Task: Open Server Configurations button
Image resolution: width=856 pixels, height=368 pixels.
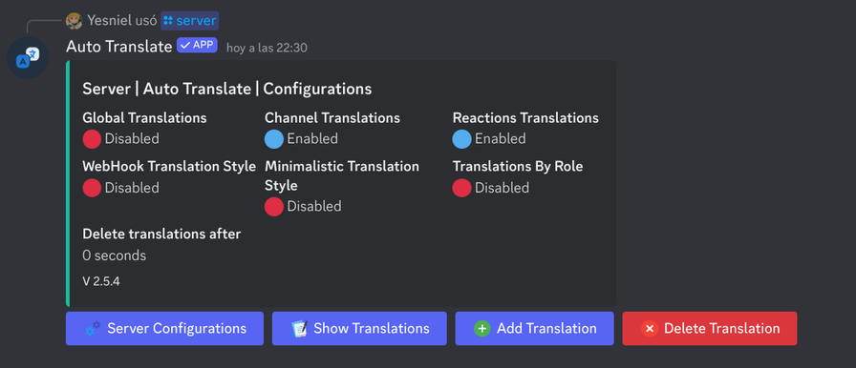Action: click(x=165, y=328)
